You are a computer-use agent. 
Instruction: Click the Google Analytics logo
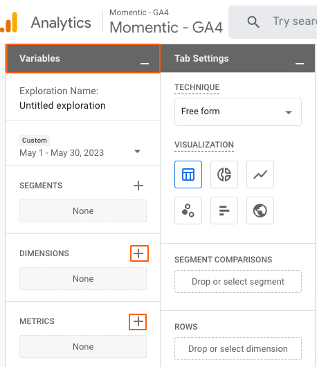point(9,22)
